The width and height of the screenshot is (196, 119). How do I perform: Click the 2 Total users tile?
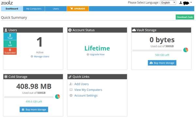[10, 36]
